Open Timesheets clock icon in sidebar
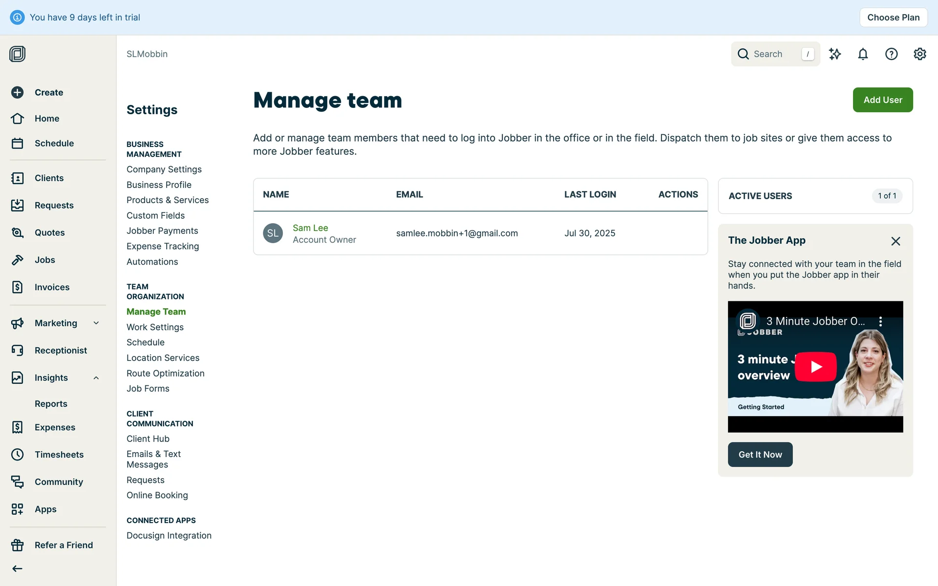This screenshot has height=586, width=938. [x=17, y=455]
